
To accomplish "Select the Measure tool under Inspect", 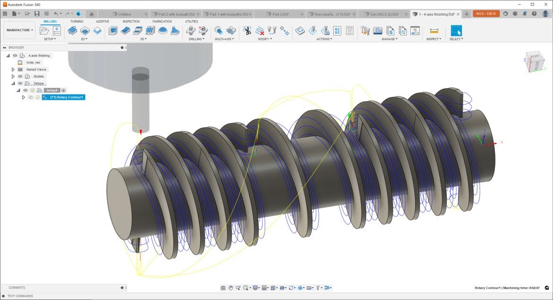I will pos(434,31).
